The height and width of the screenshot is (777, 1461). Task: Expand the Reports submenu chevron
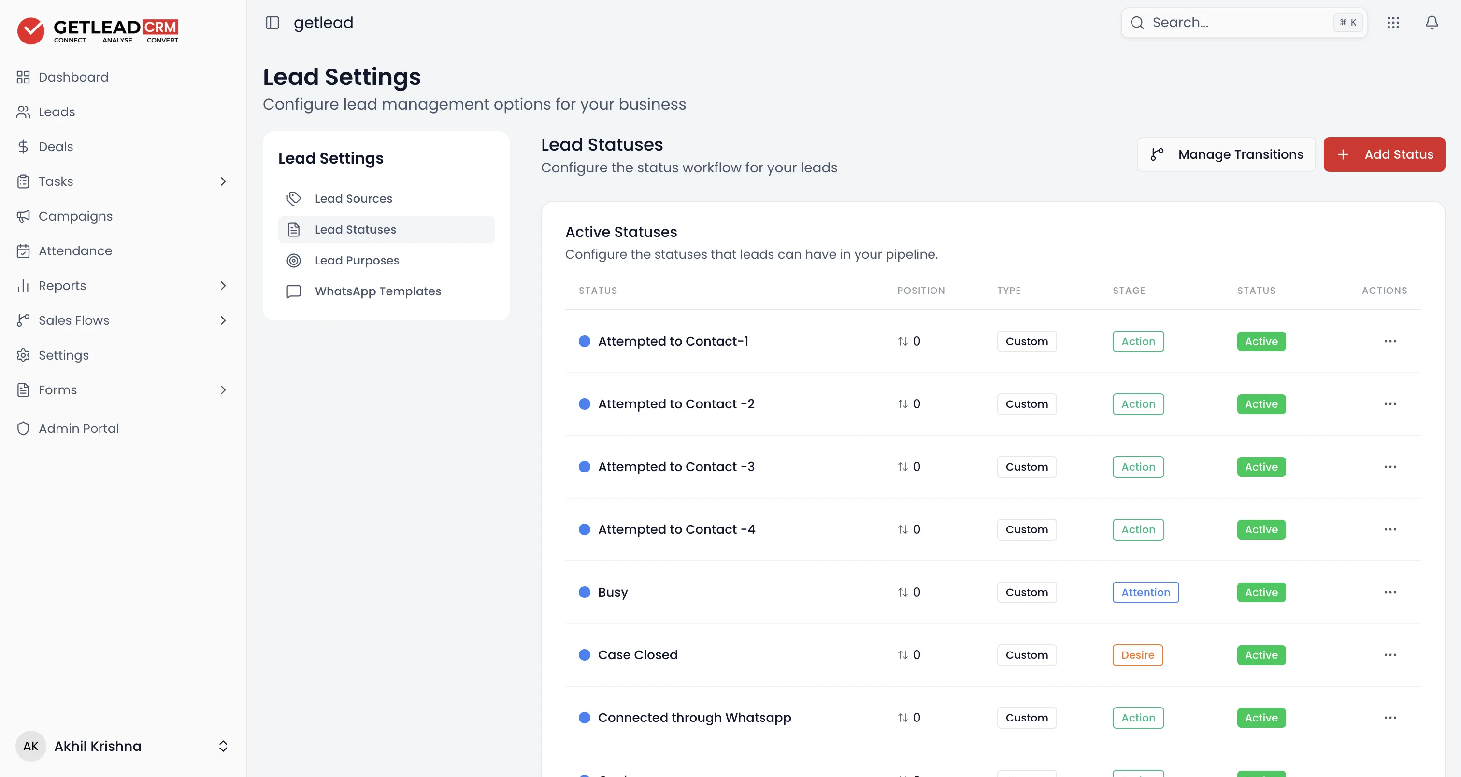[x=223, y=286]
